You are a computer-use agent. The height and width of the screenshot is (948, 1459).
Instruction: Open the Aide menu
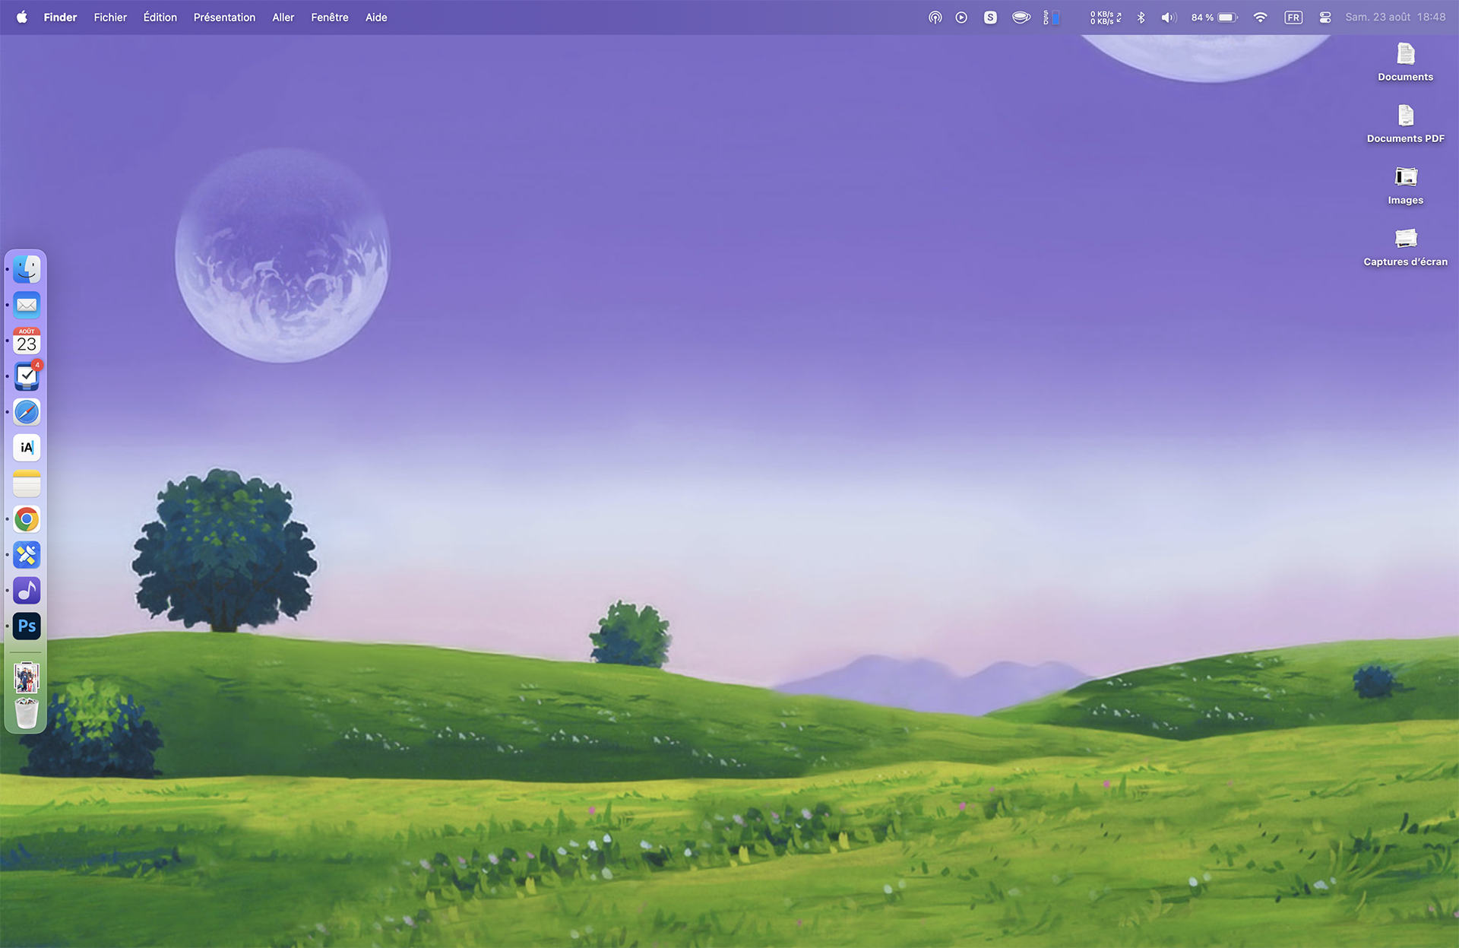pyautogui.click(x=376, y=17)
